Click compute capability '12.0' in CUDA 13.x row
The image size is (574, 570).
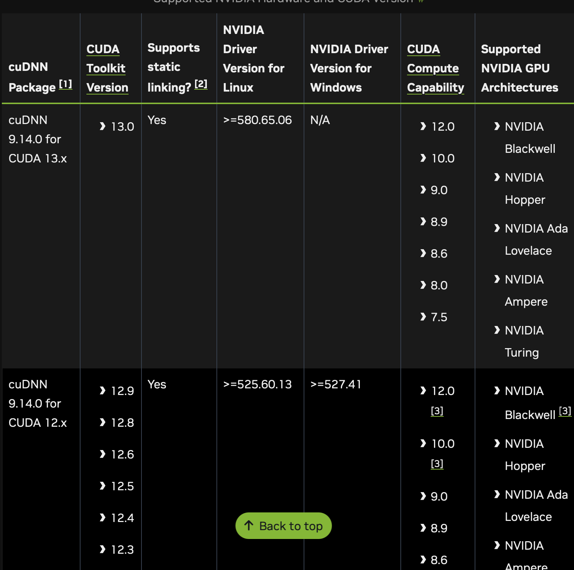click(443, 127)
